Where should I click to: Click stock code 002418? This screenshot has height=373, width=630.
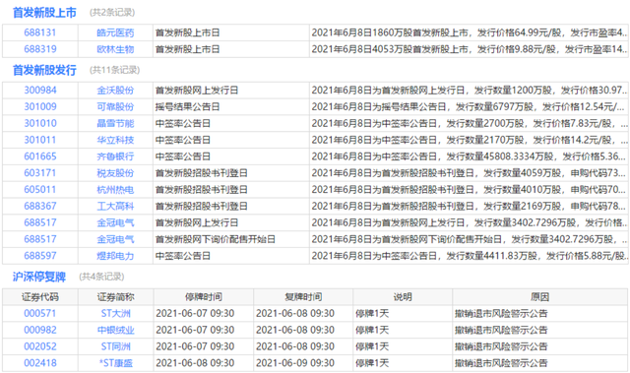click(x=39, y=363)
